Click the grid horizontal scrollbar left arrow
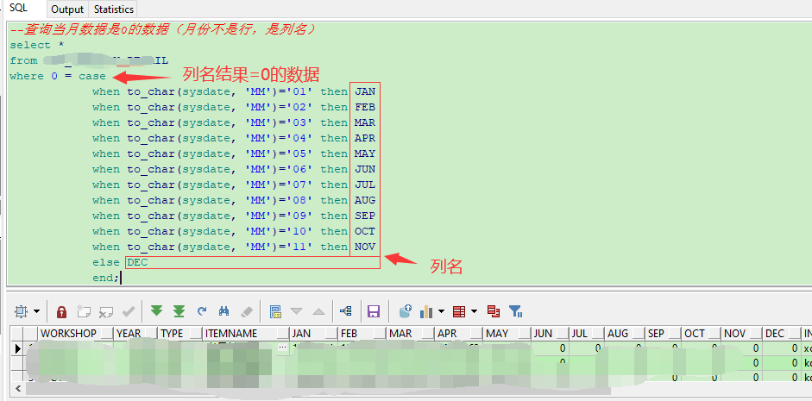Screen dimensions: 812x401 pyautogui.click(x=17, y=388)
